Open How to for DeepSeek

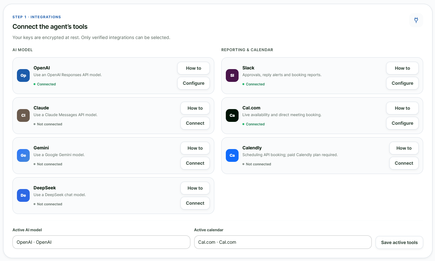click(195, 188)
